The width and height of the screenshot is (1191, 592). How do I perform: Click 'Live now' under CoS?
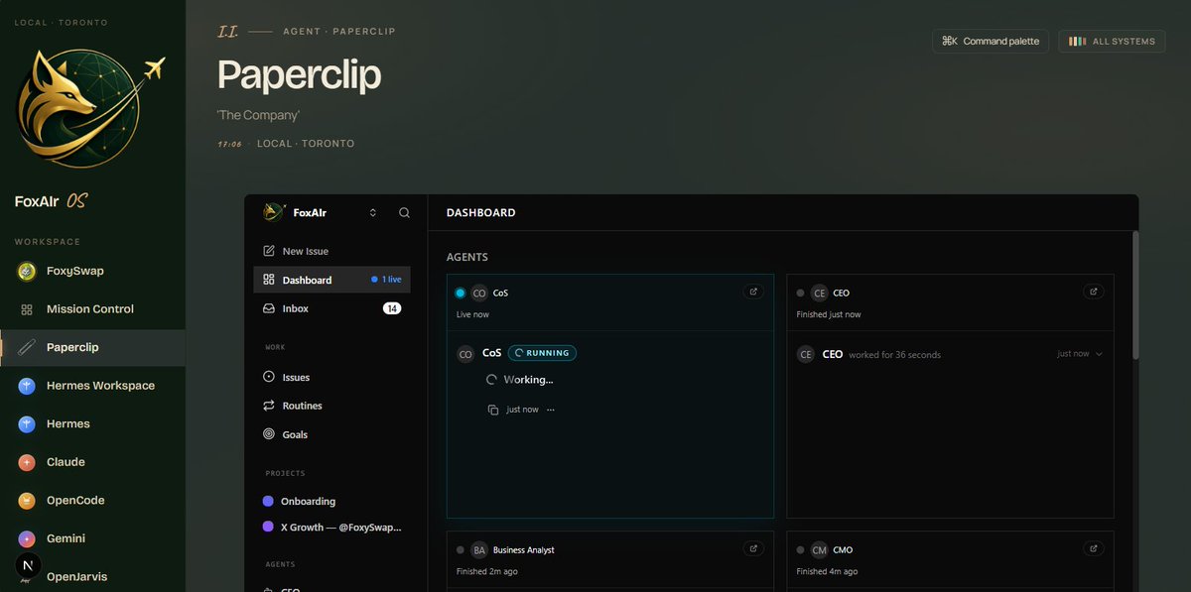472,314
